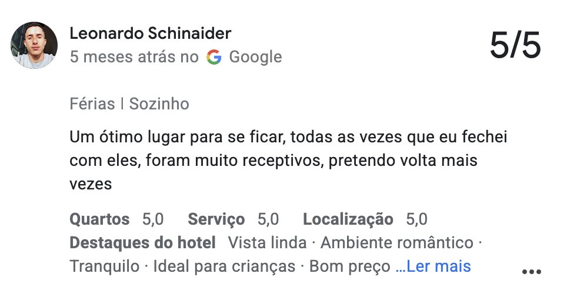Click the "Destaques do hotel" heading

click(142, 243)
